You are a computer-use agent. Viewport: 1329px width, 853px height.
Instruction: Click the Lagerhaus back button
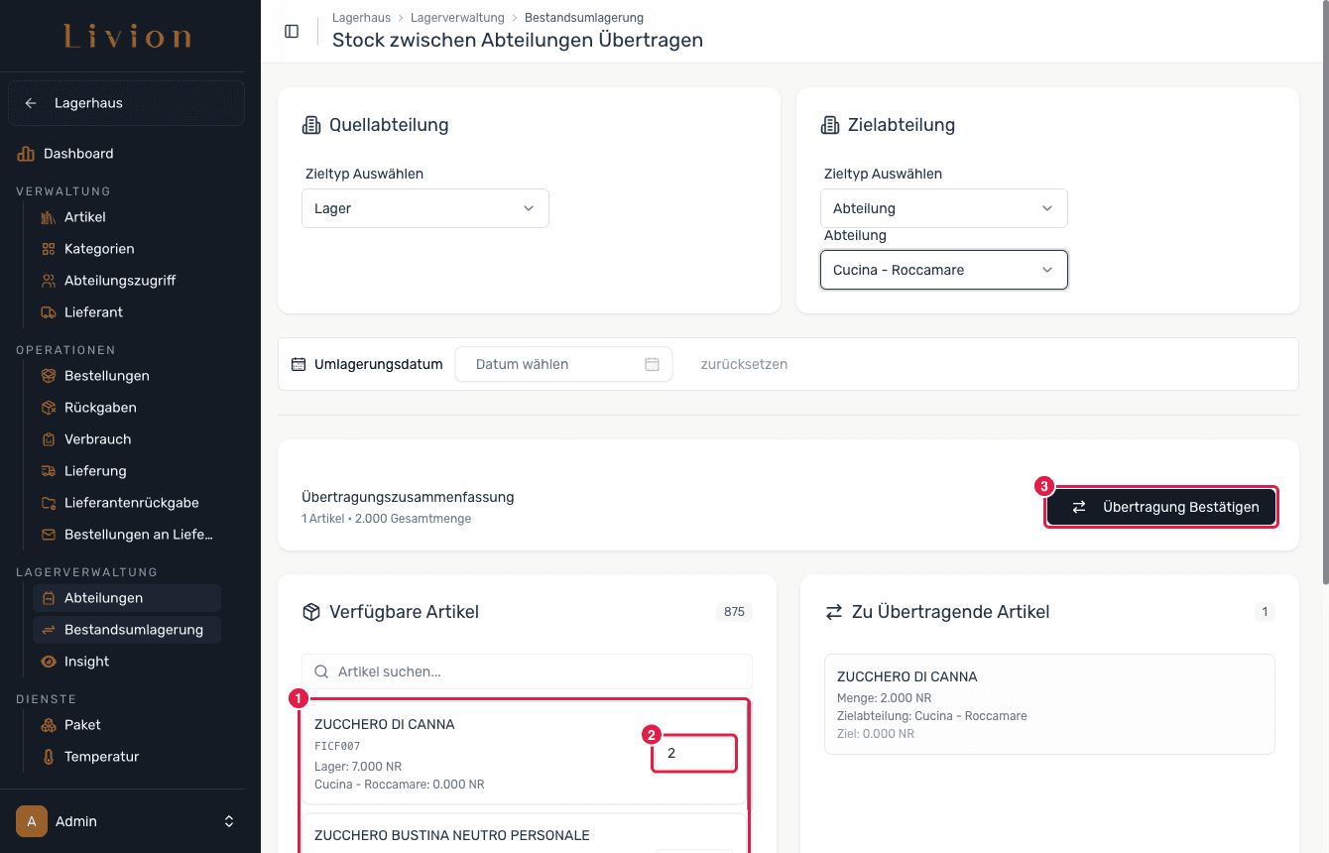pyautogui.click(x=126, y=103)
